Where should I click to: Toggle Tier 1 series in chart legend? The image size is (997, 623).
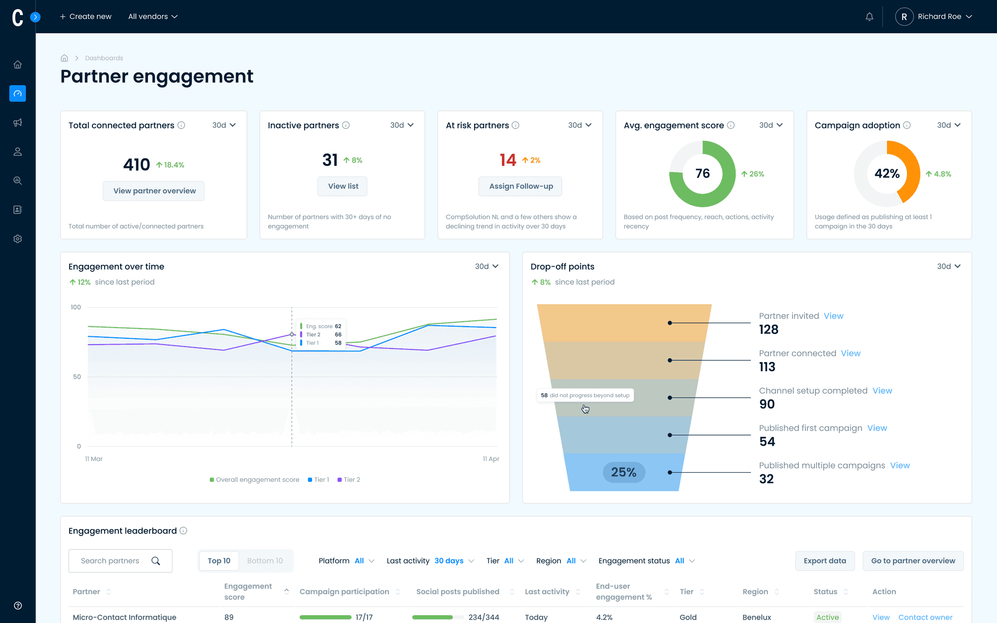318,479
